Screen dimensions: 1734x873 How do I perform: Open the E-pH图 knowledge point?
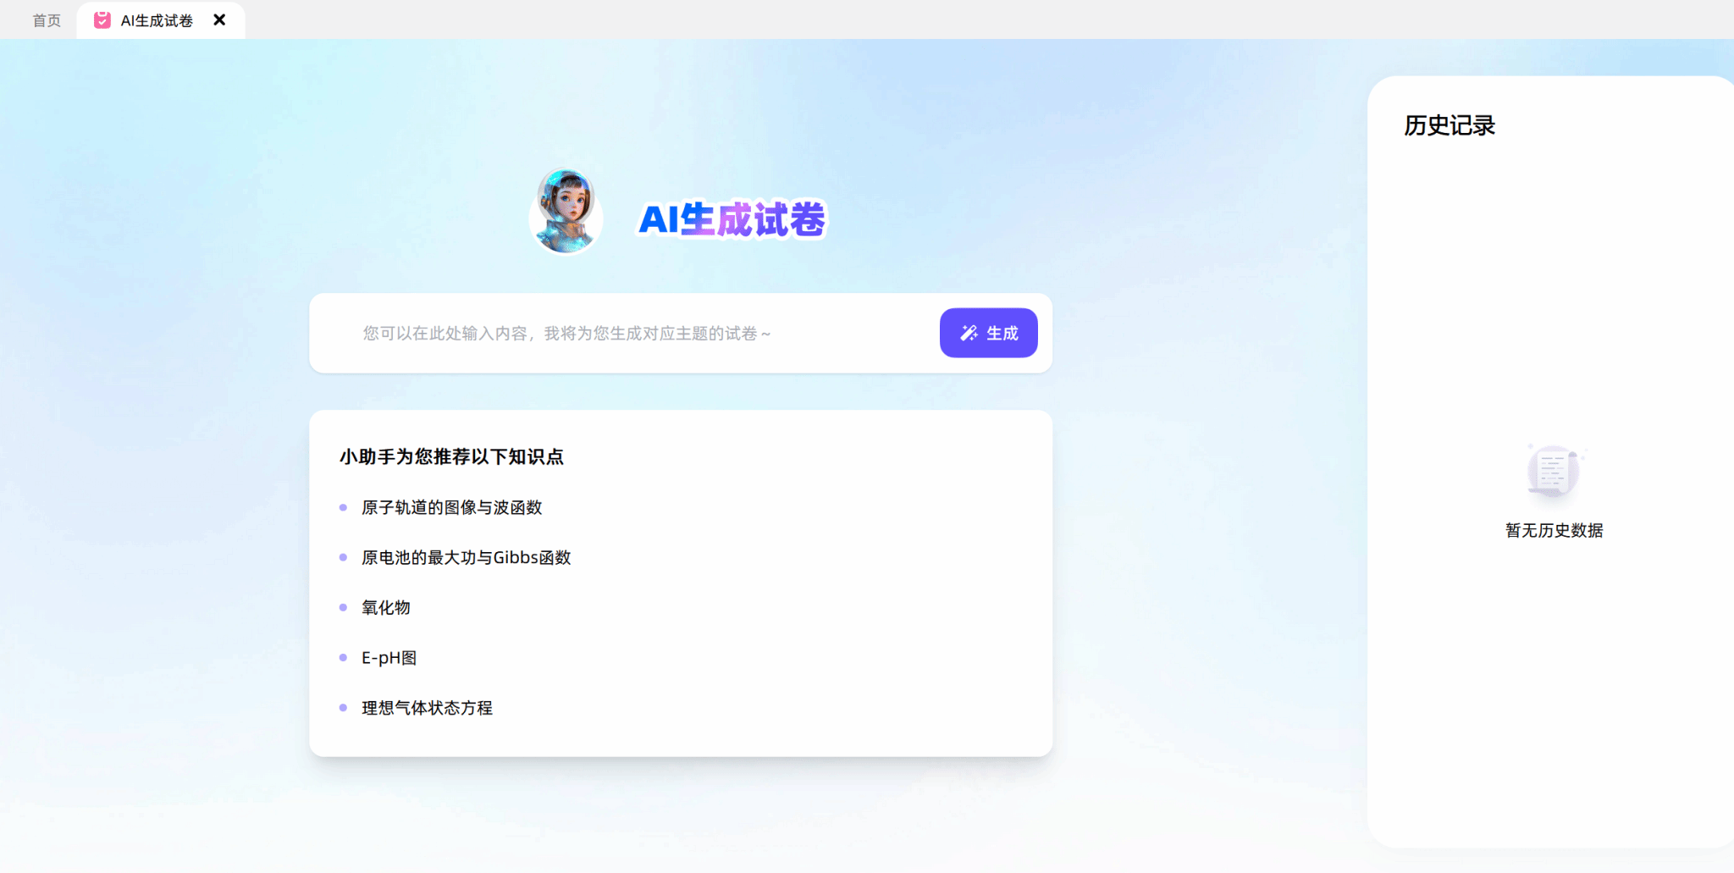point(389,658)
